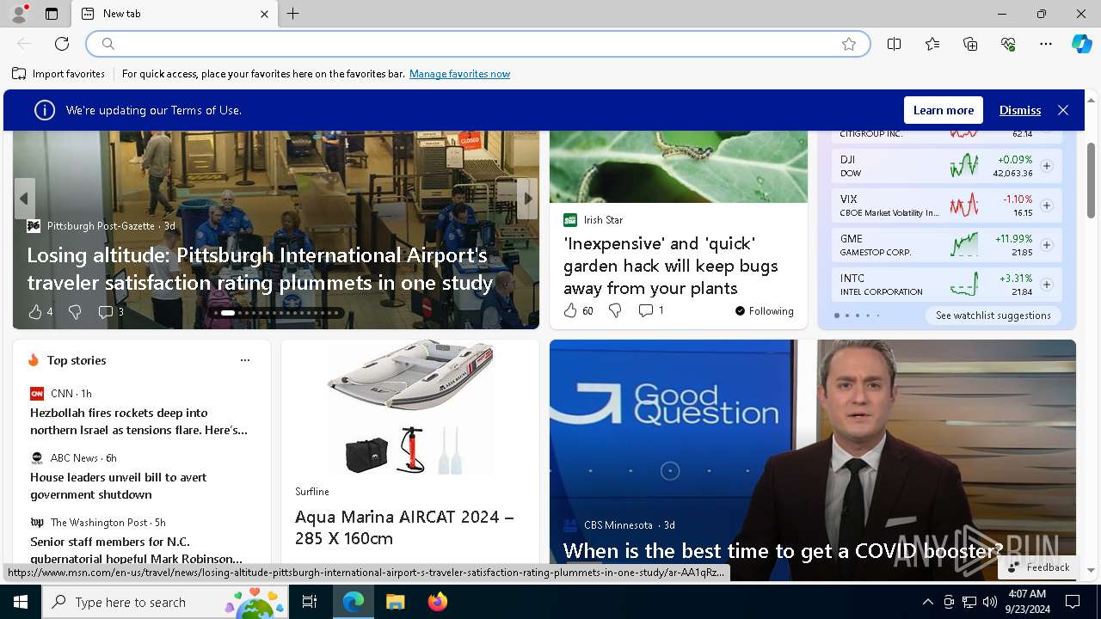Open Copilot sidebar icon

1082,44
